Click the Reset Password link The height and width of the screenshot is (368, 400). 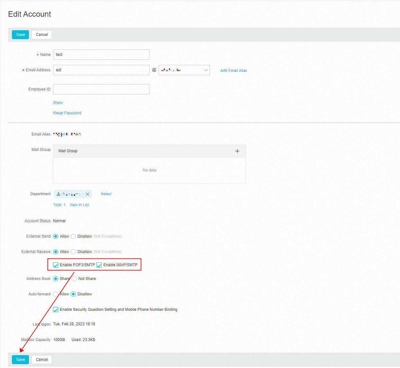pos(67,113)
